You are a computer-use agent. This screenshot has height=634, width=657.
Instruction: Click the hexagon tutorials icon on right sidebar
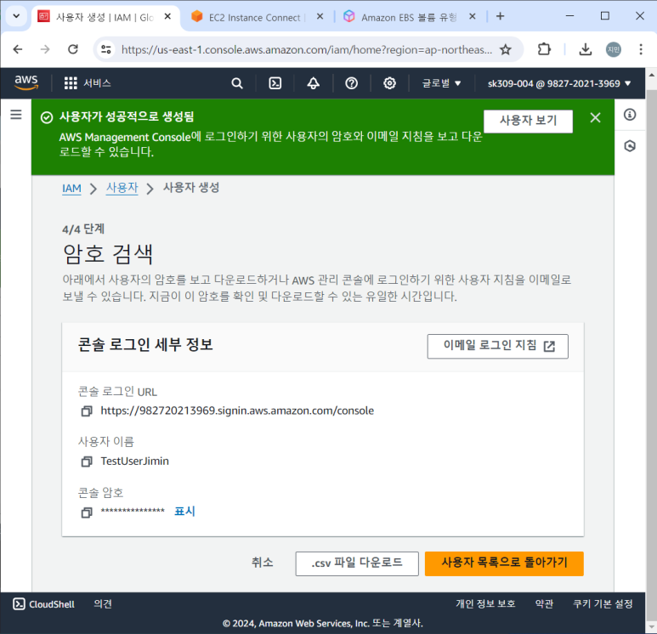[630, 146]
